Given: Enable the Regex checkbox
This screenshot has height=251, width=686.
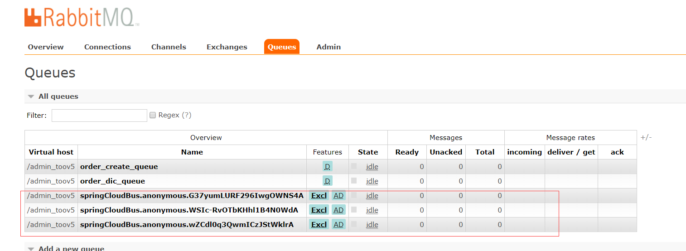Looking at the screenshot, I should (x=153, y=115).
